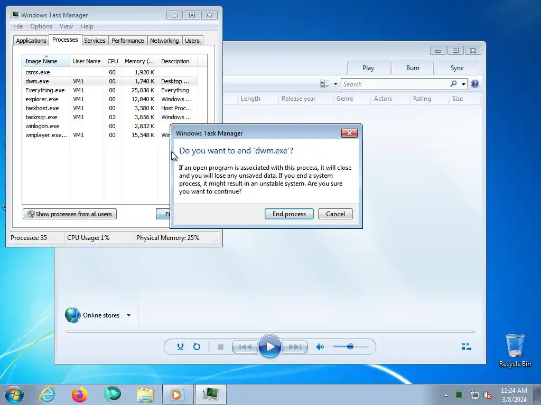Click Cancel in the confirmation dialog
The width and height of the screenshot is (541, 405).
[x=335, y=214]
